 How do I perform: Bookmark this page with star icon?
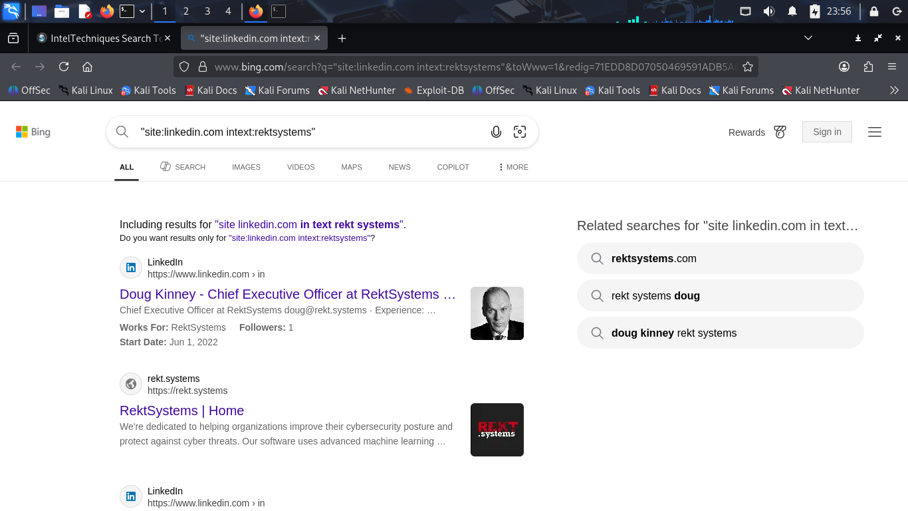pyautogui.click(x=748, y=67)
